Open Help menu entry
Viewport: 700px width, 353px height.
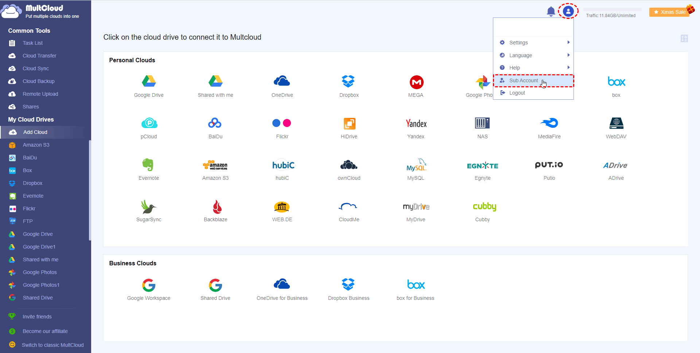point(533,68)
